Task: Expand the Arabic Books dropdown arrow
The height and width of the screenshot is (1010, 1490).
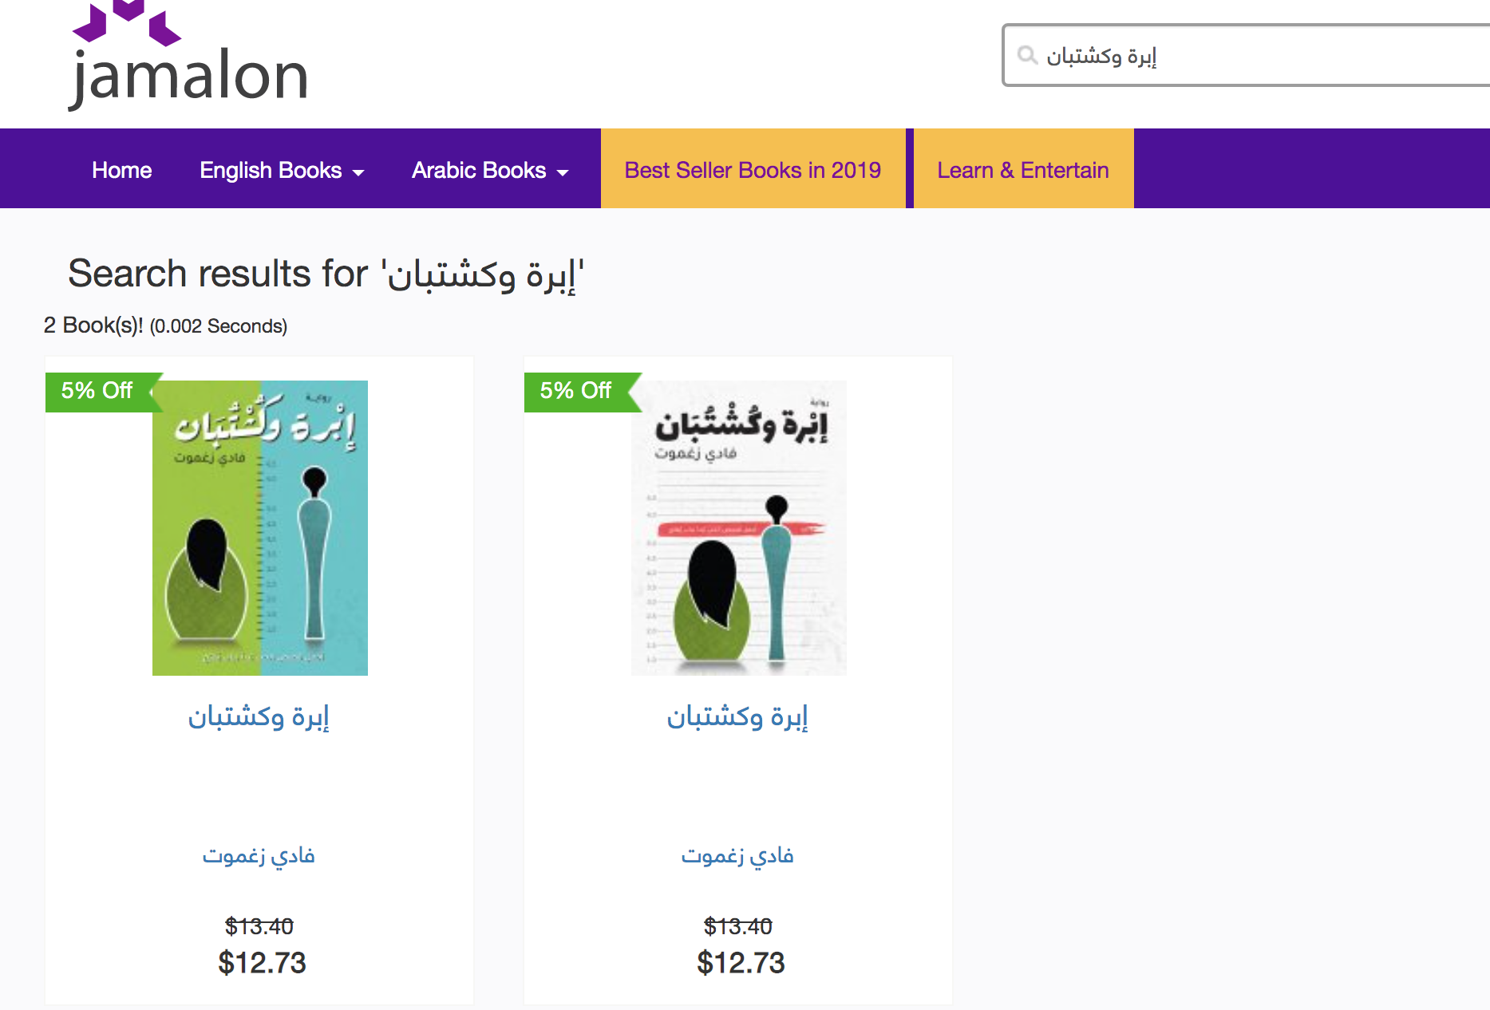Action: [x=563, y=172]
